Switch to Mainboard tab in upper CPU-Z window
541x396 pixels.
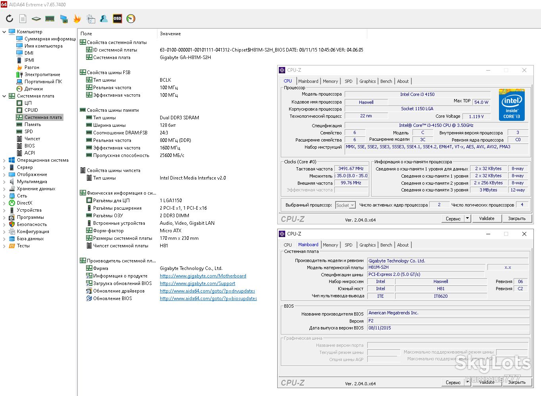(308, 81)
